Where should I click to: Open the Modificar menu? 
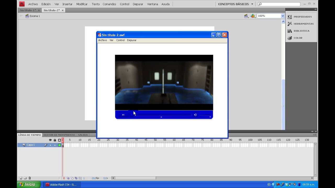pos(82,4)
